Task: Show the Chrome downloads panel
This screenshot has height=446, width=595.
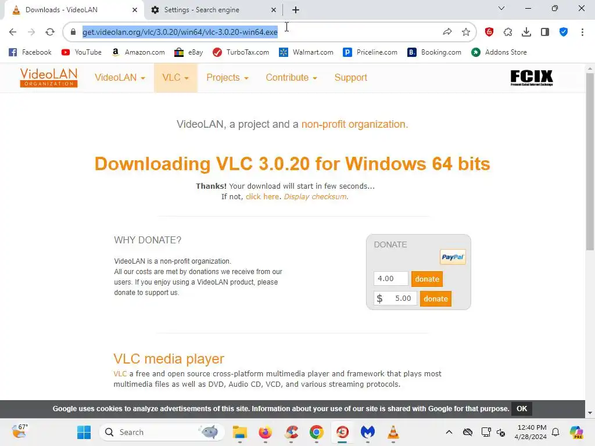Action: tap(526, 32)
